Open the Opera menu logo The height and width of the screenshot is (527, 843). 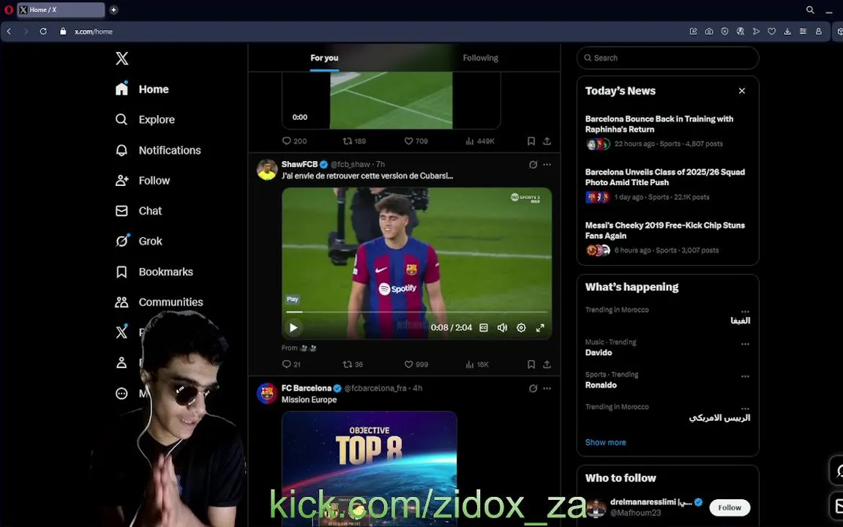click(x=8, y=10)
